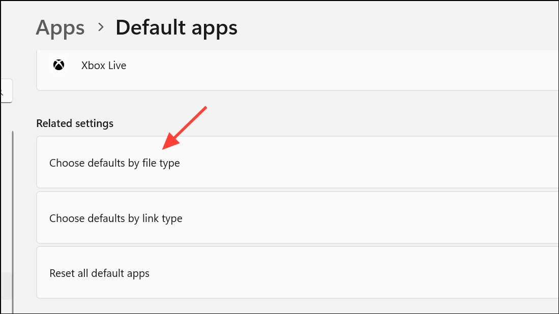Open Choose defaults by link type

coord(115,218)
